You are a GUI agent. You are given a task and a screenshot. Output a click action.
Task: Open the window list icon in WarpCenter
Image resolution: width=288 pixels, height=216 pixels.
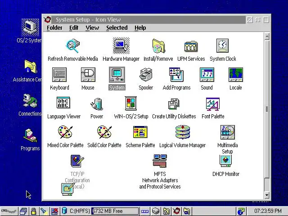pyautogui.click(x=23, y=211)
